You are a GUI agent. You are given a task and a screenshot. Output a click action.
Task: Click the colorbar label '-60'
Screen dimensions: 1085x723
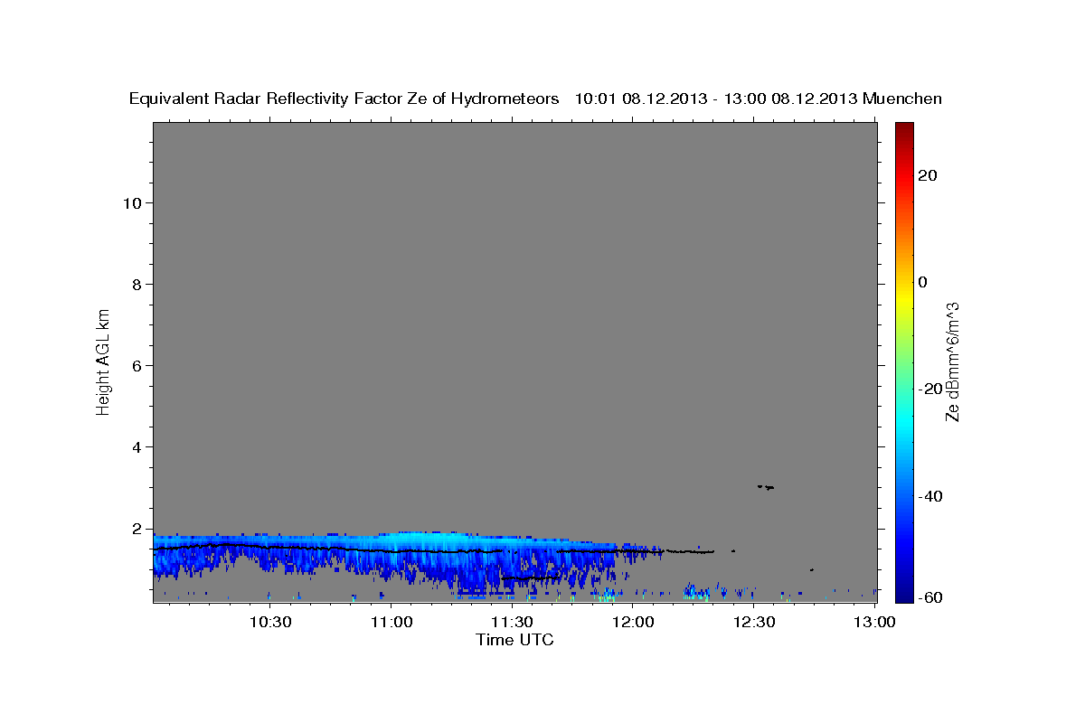(931, 597)
